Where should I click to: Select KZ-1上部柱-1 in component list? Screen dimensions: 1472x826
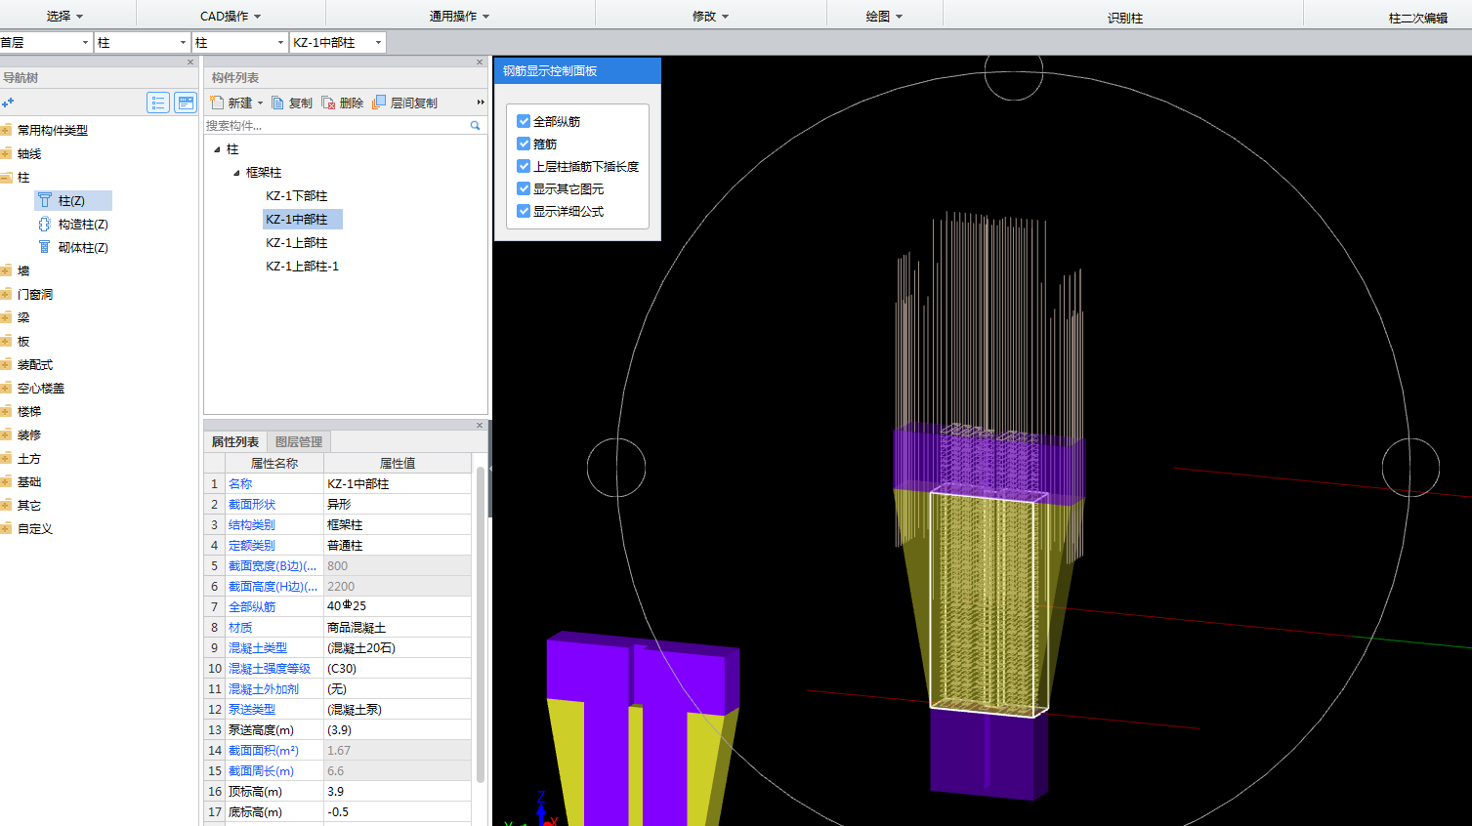tap(303, 267)
